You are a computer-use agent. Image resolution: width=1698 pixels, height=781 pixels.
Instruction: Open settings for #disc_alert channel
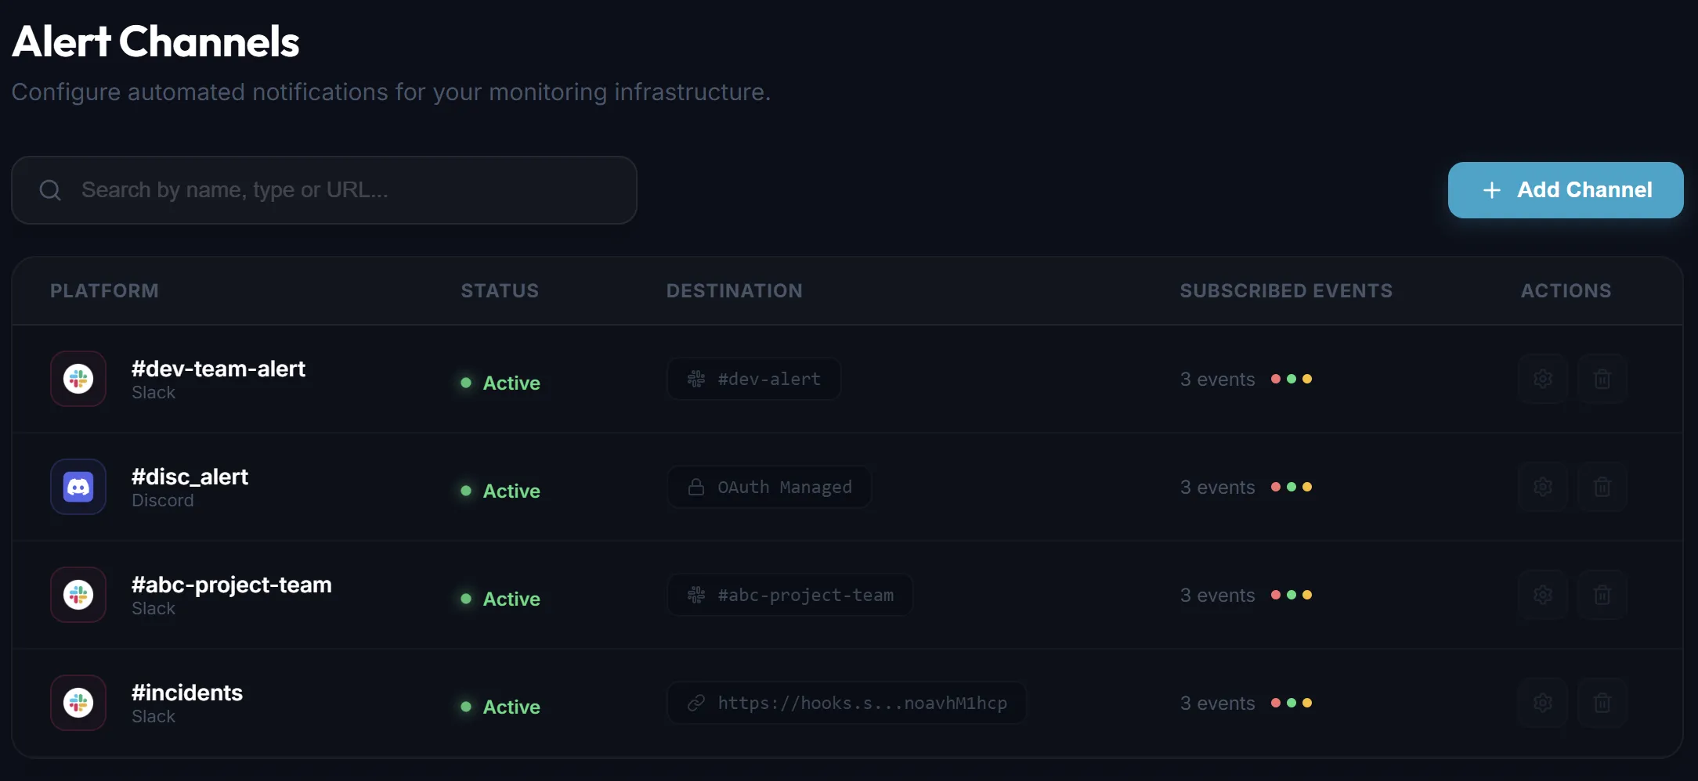pos(1542,487)
